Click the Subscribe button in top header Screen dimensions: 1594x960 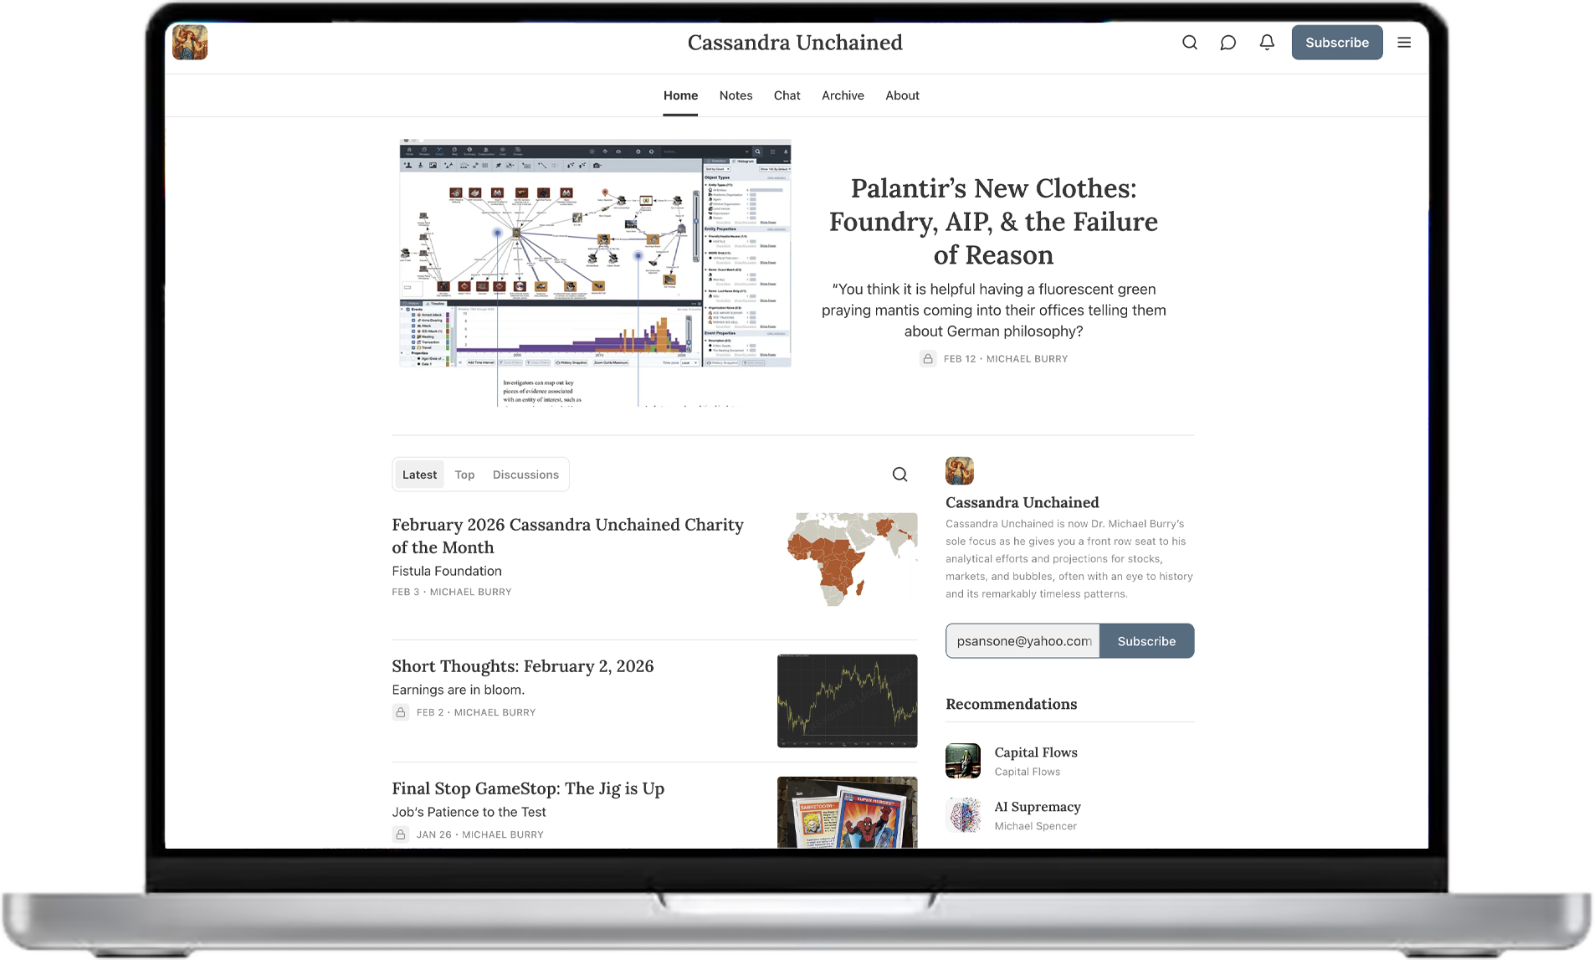tap(1337, 43)
